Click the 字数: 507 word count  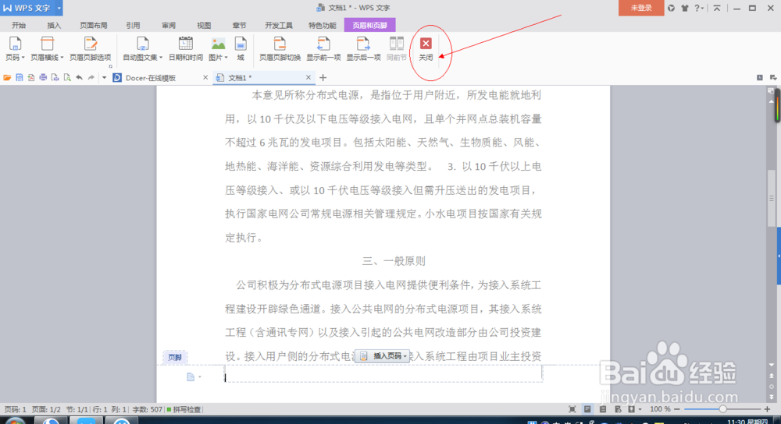(x=148, y=410)
